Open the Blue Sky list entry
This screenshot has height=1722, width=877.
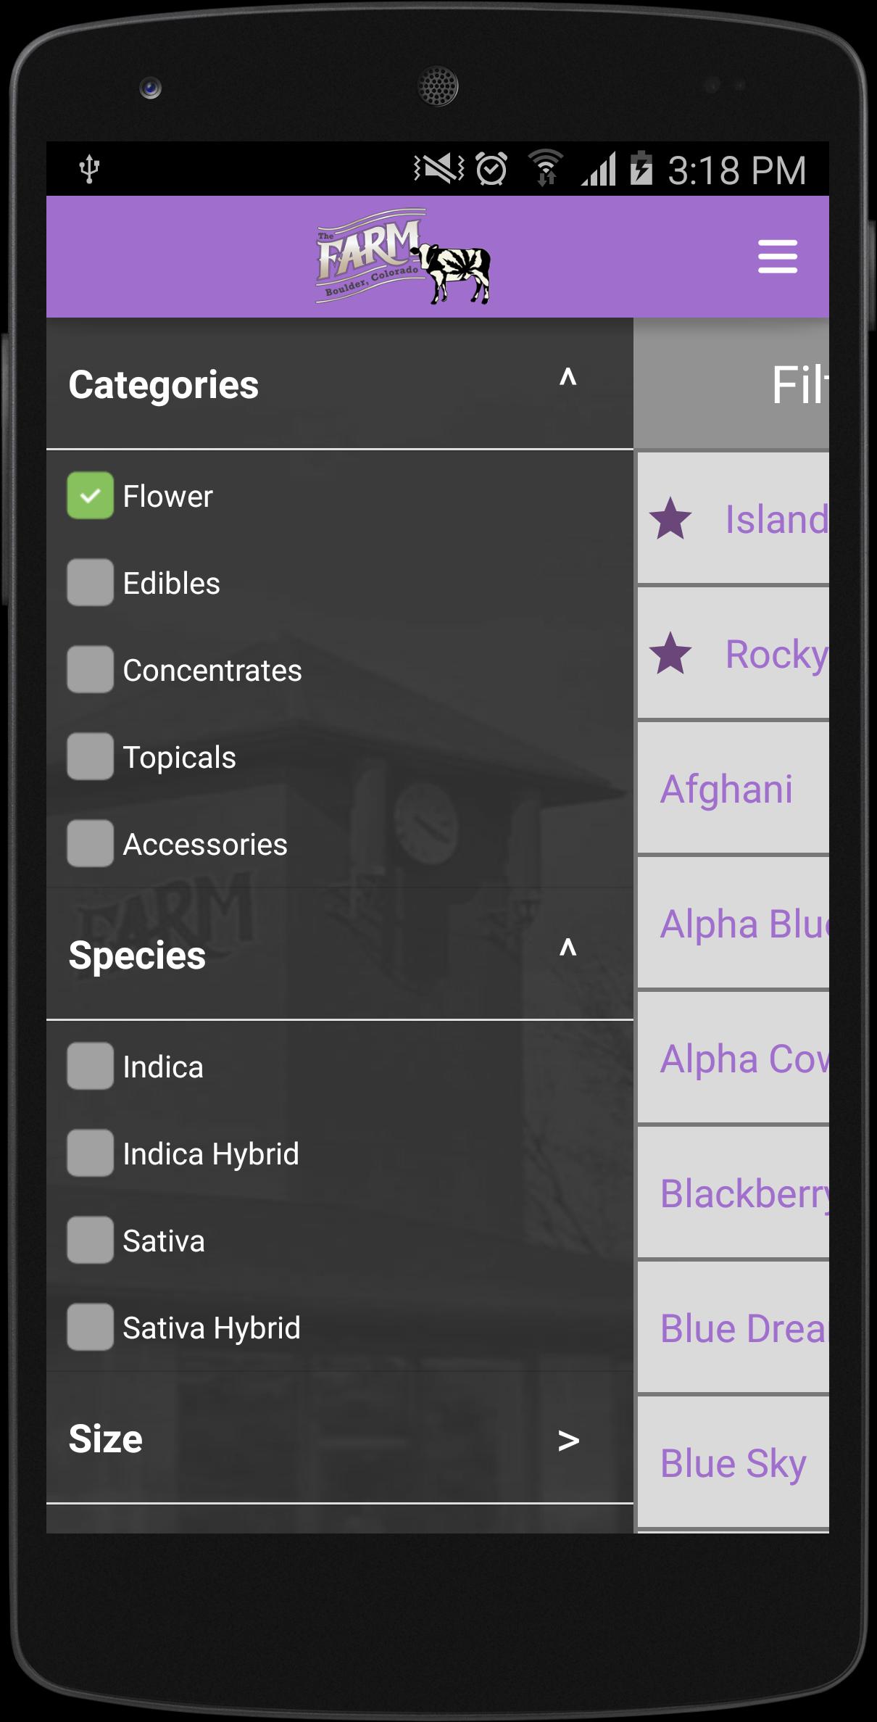(733, 1463)
